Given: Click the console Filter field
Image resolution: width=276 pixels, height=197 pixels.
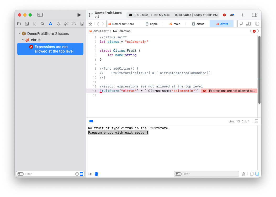Looking at the screenshot, I should (x=206, y=174).
